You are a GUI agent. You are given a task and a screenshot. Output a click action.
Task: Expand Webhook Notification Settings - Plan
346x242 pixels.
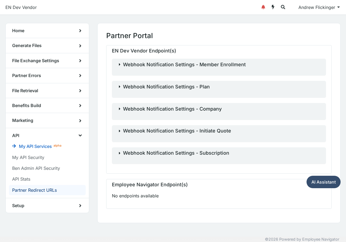pos(219,89)
